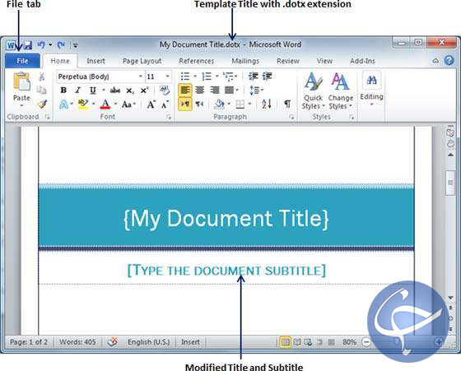The image size is (461, 371).
Task: Toggle Italic formatting
Action: point(78,90)
